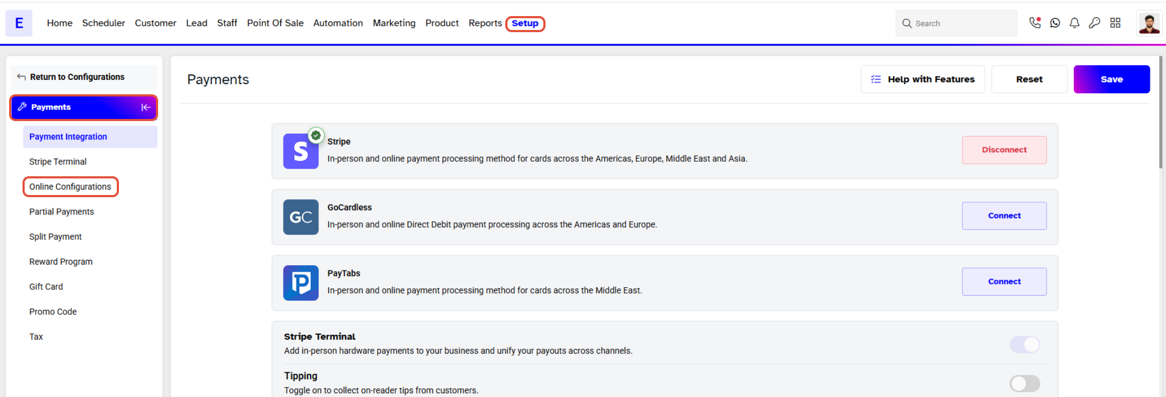Click the Stripe Terminal section heading

pyautogui.click(x=320, y=336)
